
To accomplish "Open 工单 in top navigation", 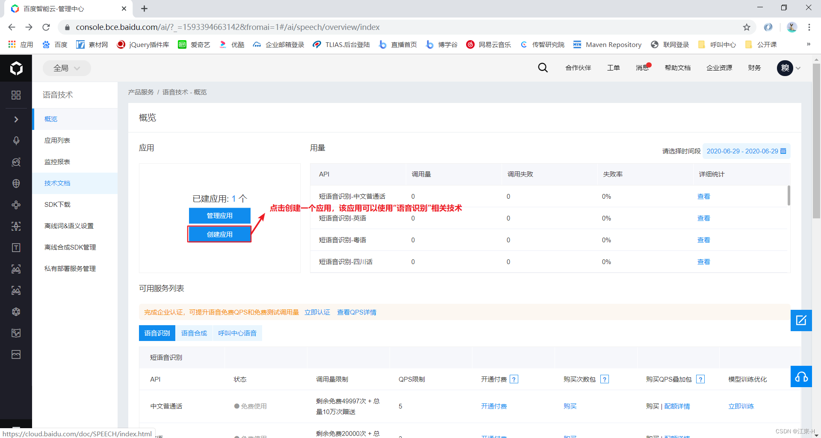I will pos(614,68).
